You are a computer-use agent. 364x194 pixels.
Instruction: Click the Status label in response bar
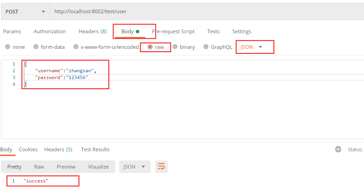click(x=356, y=150)
